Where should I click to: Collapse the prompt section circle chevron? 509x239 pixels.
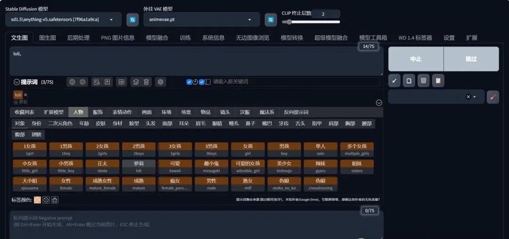pos(17,82)
